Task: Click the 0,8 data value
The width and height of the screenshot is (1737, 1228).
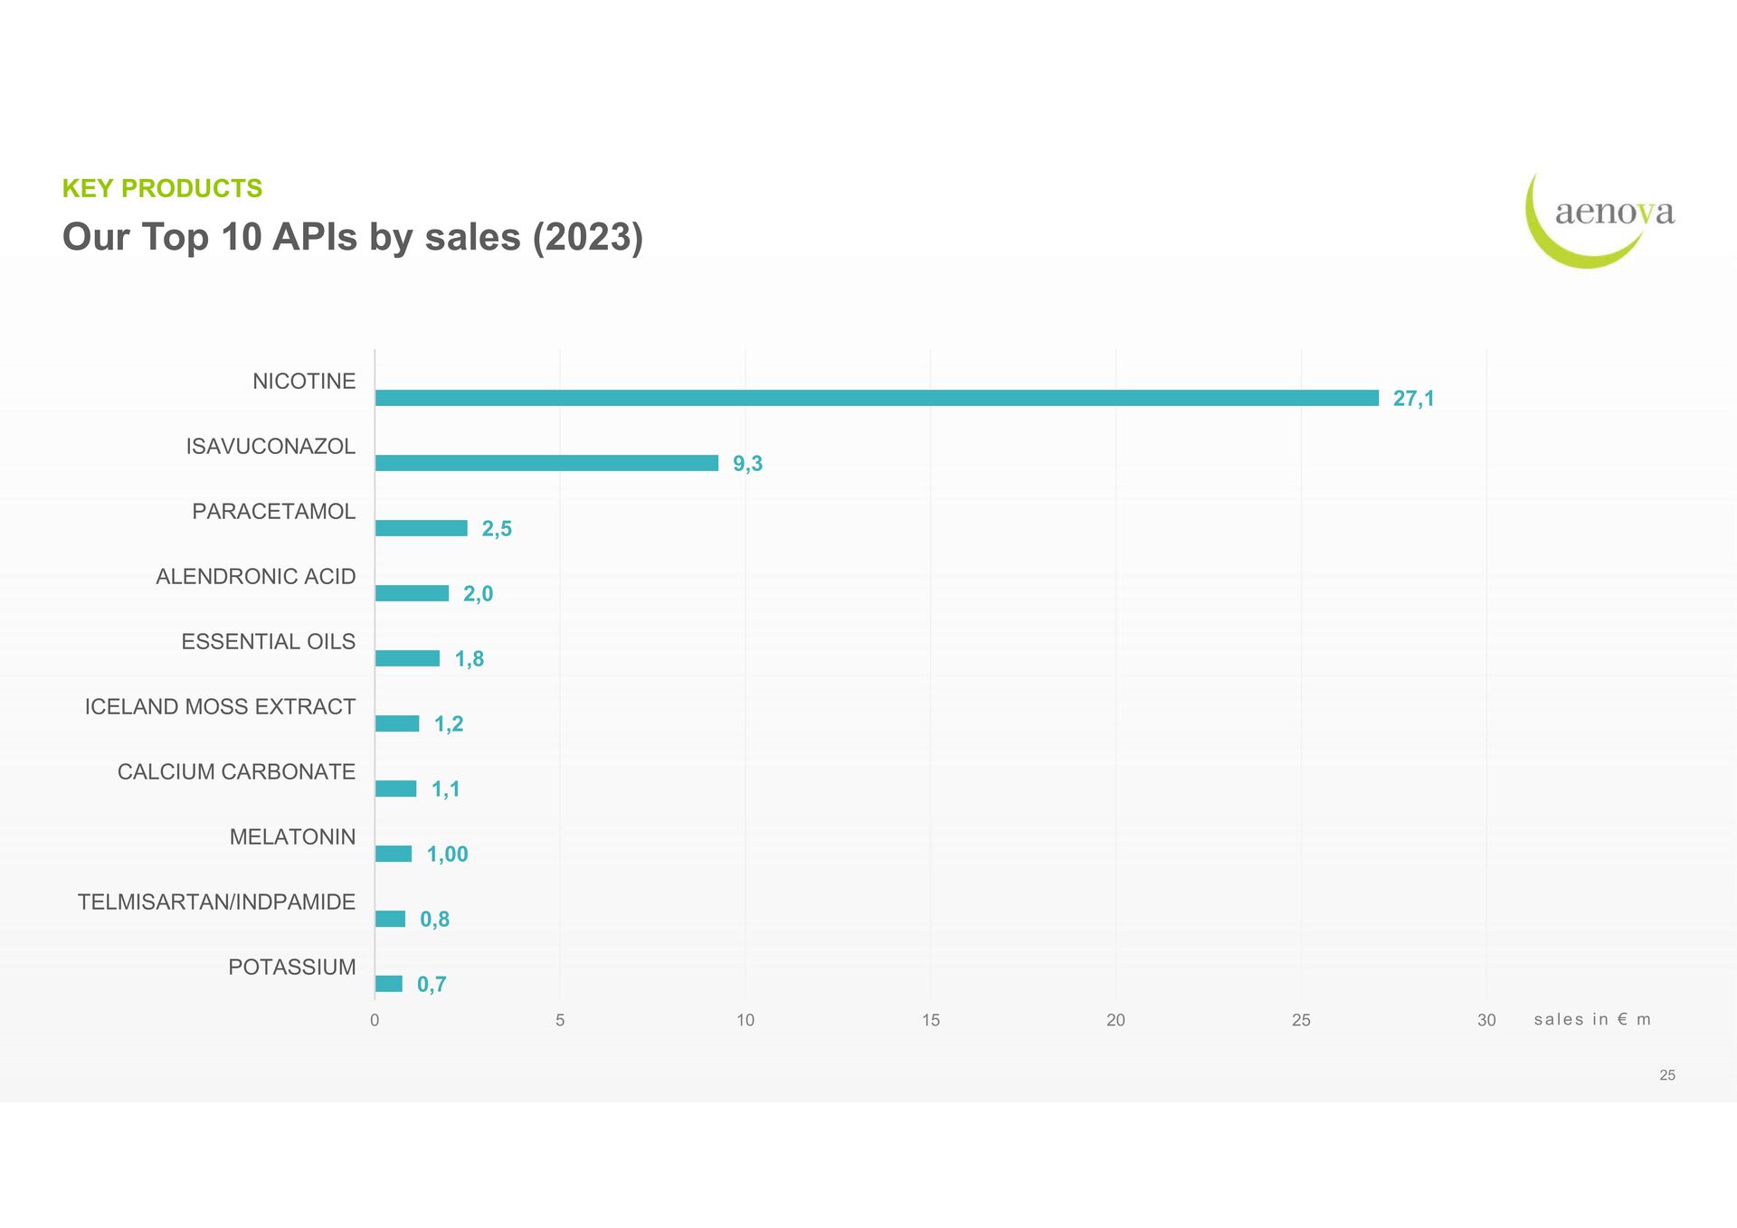Action: click(434, 920)
